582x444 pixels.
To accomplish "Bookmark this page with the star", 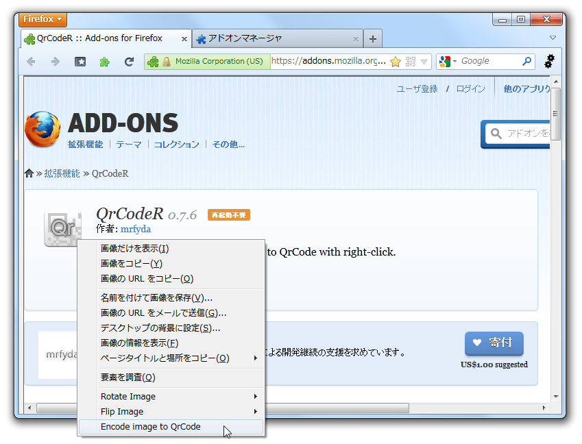I will 396,62.
